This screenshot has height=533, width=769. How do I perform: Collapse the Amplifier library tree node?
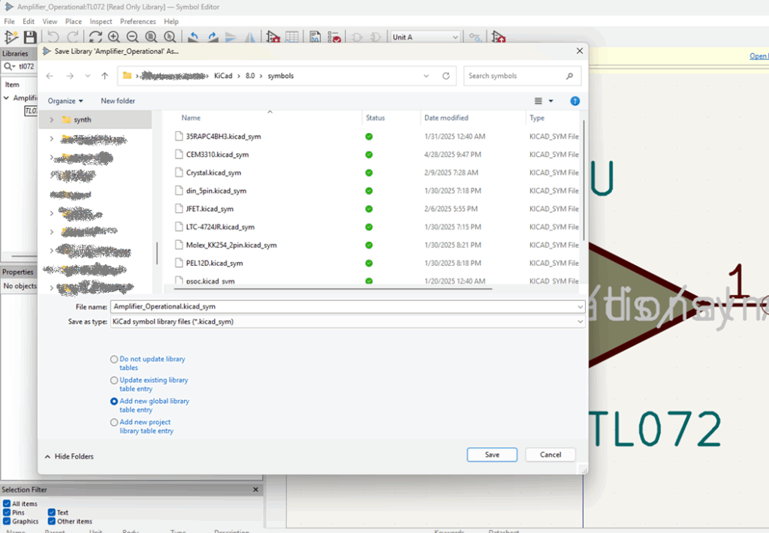(x=6, y=98)
